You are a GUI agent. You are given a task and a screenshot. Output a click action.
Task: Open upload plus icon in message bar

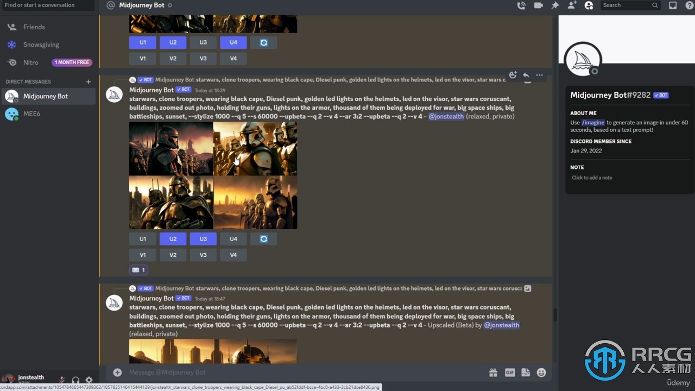click(117, 372)
